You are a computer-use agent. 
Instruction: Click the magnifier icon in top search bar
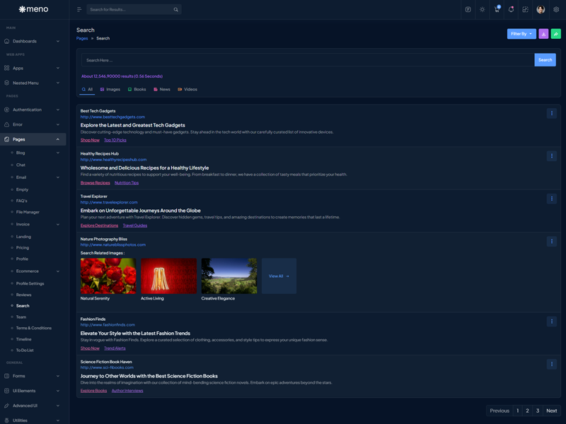(x=175, y=10)
